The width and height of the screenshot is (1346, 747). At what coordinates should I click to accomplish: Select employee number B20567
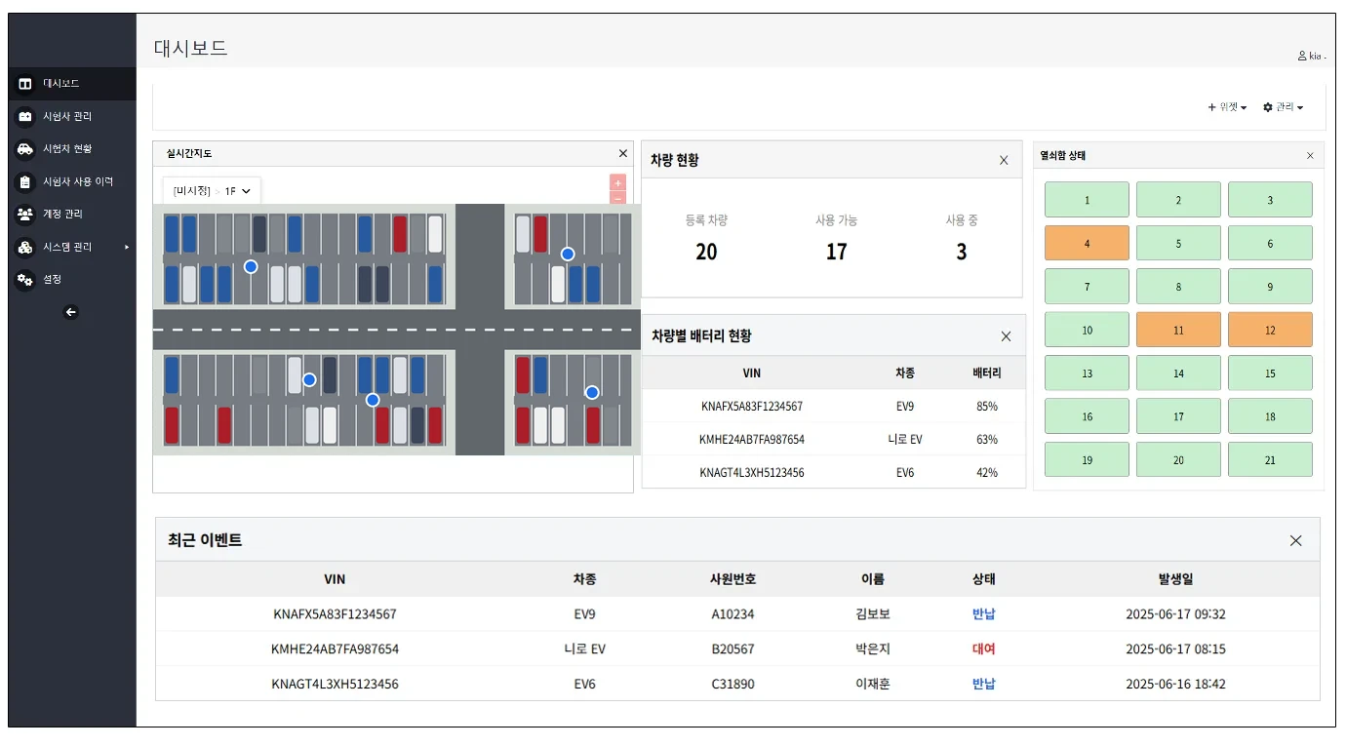coord(732,649)
